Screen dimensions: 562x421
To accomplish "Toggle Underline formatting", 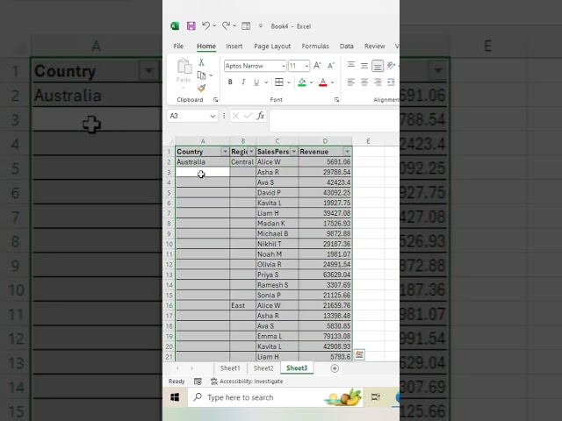I will 256,82.
